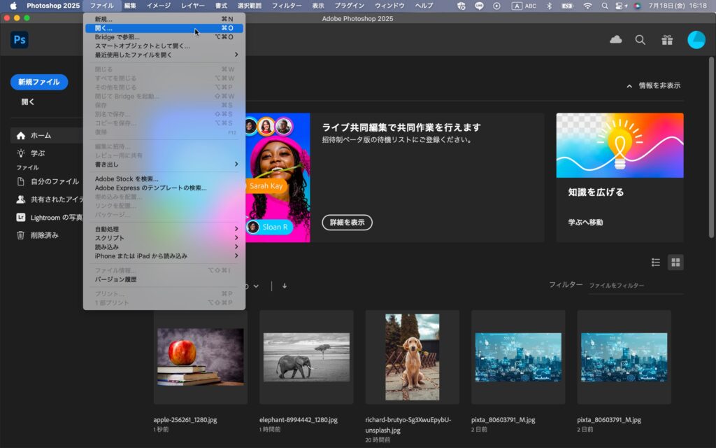
Task: Collapse the 情報を非表示 panel chevron
Action: coord(629,86)
